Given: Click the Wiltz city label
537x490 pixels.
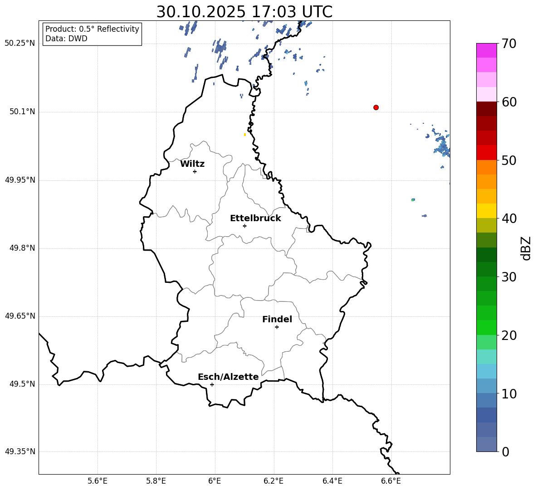Looking at the screenshot, I should (x=192, y=164).
